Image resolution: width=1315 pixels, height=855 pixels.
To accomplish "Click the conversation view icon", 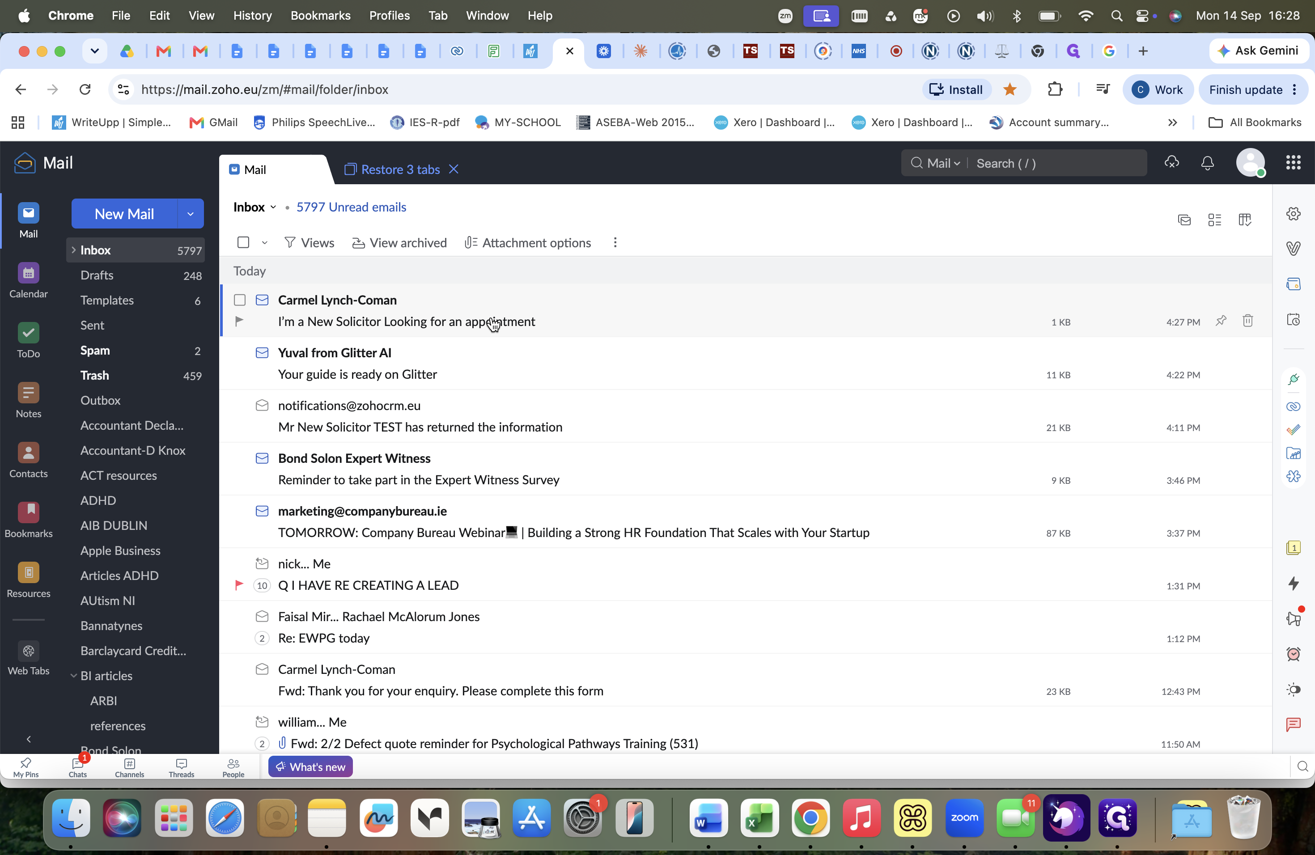I will coord(1184,220).
